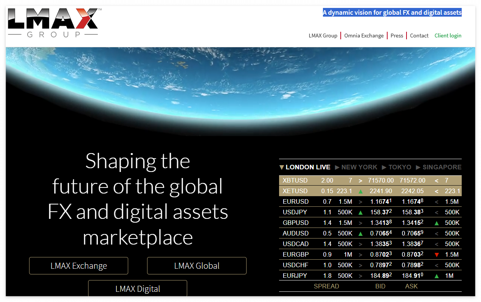Select the USDCAD instrument label

tap(296, 244)
